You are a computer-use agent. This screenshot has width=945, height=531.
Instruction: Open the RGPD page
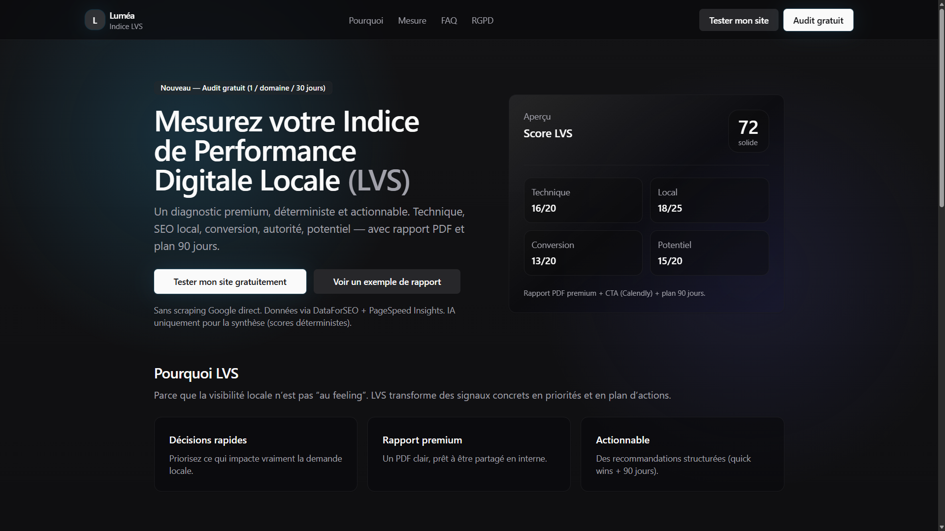tap(482, 20)
